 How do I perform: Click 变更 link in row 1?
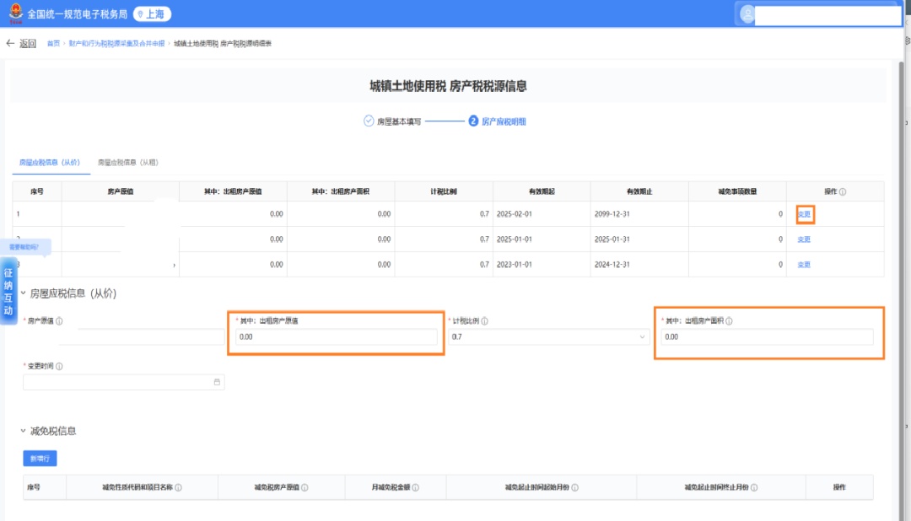coord(804,214)
